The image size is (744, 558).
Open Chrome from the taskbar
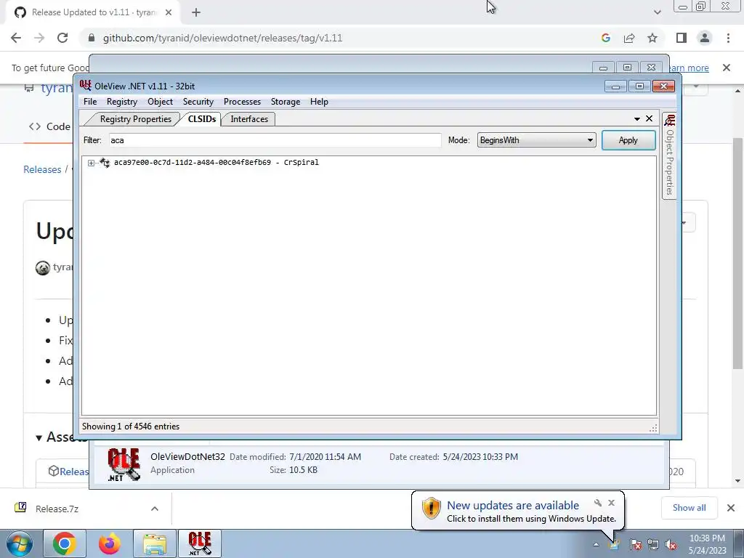(x=65, y=543)
